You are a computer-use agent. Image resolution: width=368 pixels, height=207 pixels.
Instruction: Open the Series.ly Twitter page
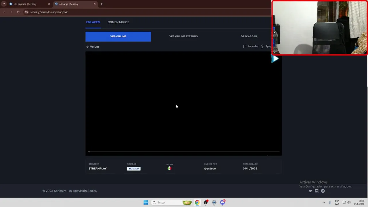pyautogui.click(x=310, y=191)
